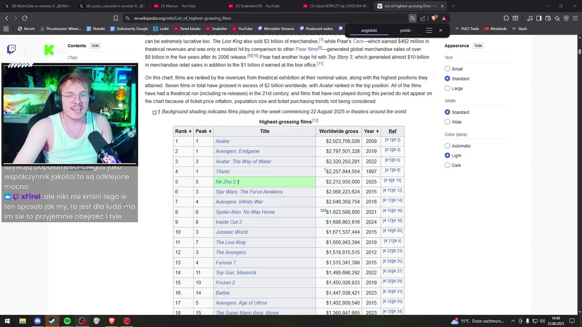Viewport: 582px width, 327px height.
Task: Select Wide width option
Action: [447, 122]
